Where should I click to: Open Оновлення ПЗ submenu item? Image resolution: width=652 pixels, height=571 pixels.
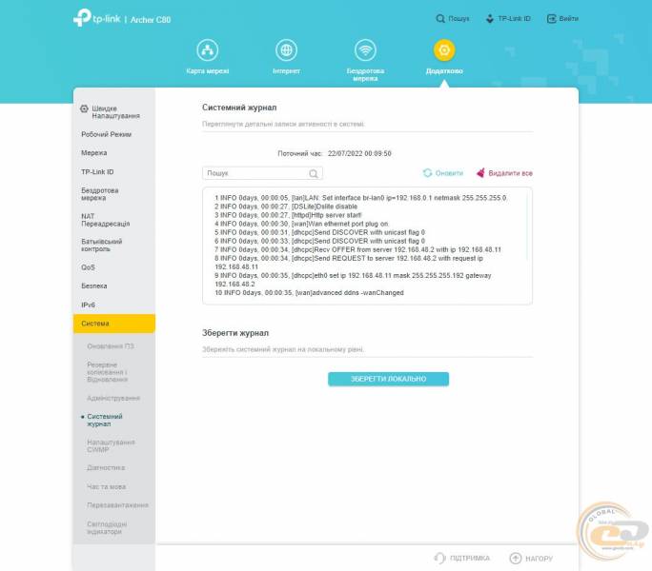coord(111,346)
